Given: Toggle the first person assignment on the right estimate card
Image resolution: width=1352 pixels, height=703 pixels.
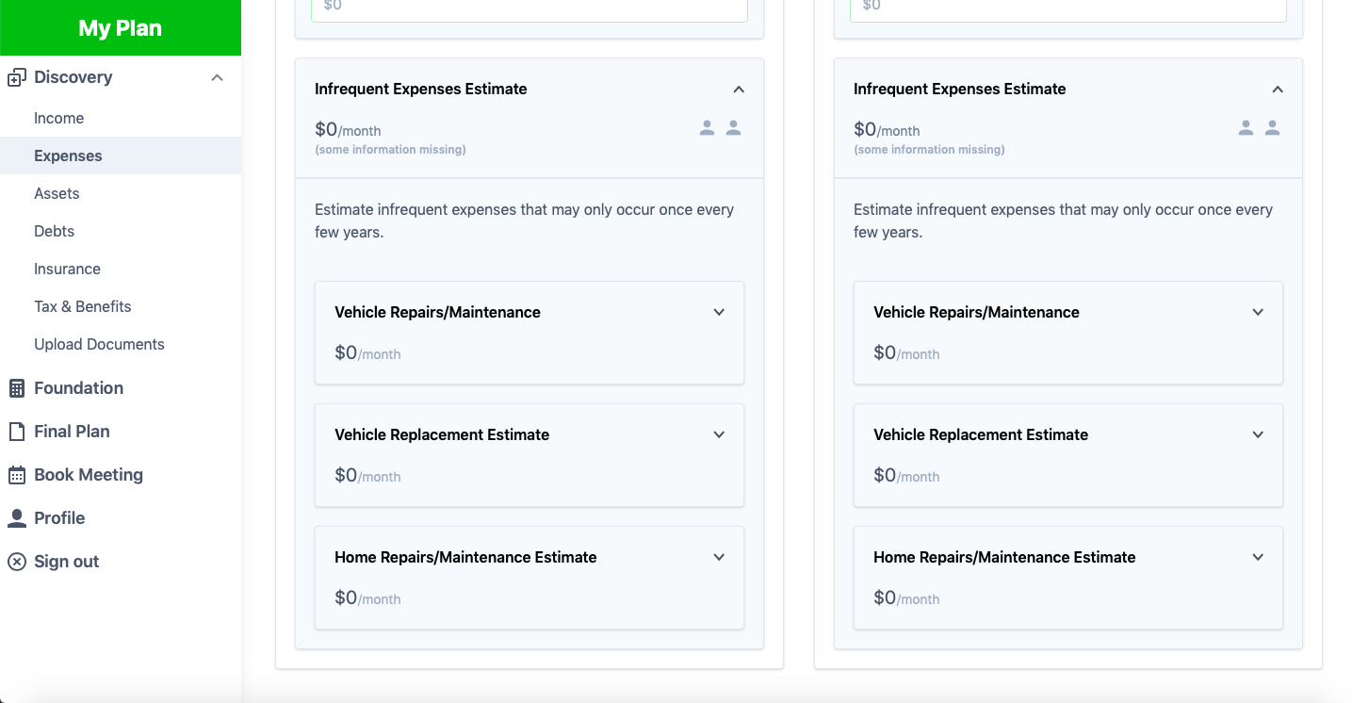Looking at the screenshot, I should click(x=1246, y=126).
